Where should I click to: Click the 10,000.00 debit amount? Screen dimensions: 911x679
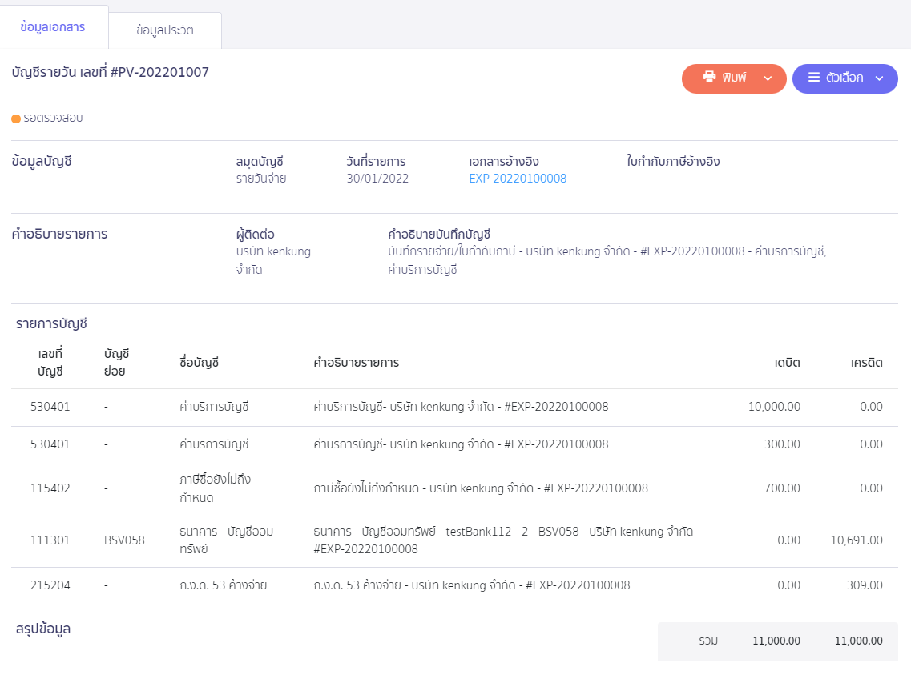tap(774, 407)
